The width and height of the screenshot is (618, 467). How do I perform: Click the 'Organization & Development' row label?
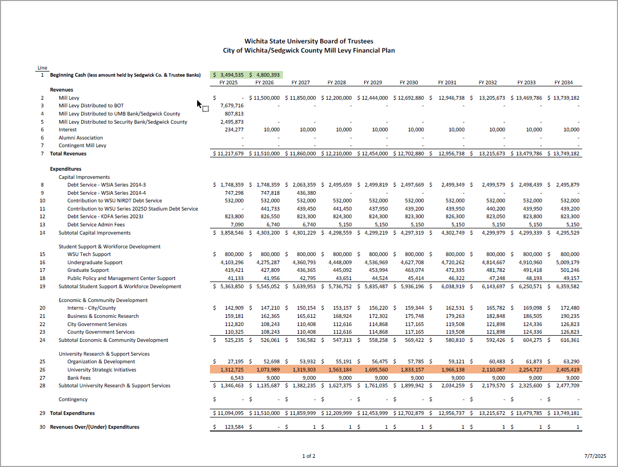101,362
